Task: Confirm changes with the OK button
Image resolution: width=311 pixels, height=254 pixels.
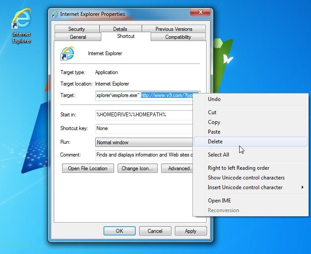Action: coord(119,231)
